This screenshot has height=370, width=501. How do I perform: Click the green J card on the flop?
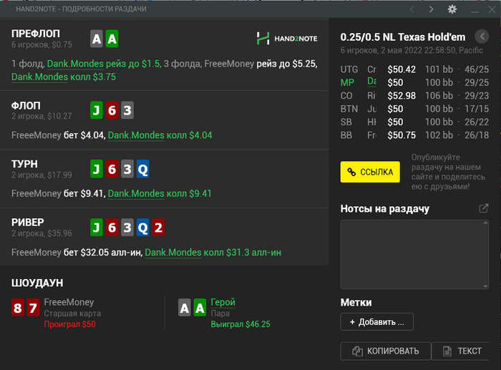click(97, 110)
